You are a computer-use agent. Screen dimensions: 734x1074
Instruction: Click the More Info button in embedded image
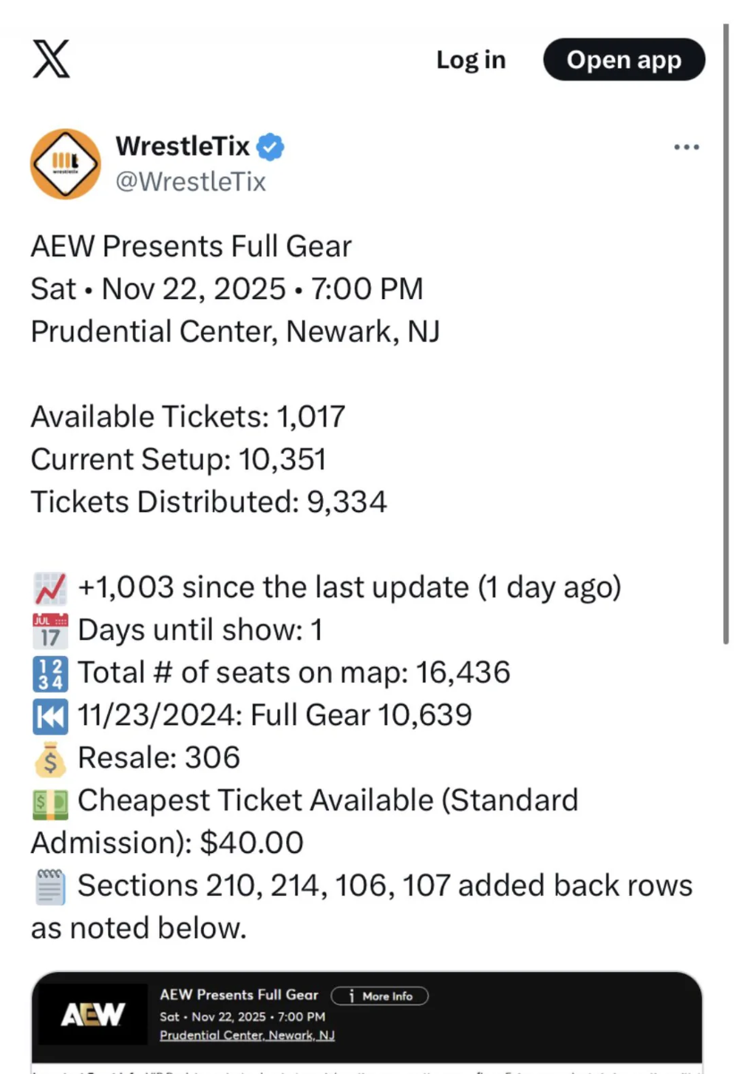(380, 996)
